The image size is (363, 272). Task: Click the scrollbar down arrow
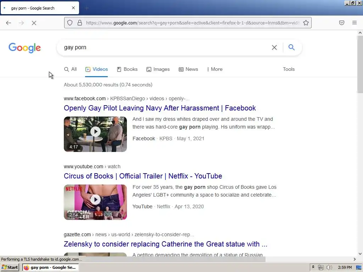point(360,254)
